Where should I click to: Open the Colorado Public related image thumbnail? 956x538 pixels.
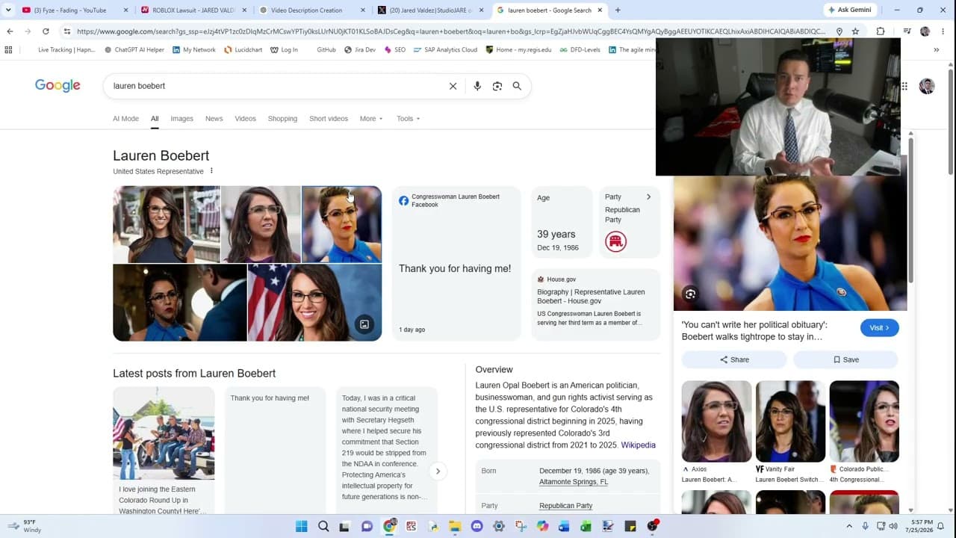pos(864,421)
